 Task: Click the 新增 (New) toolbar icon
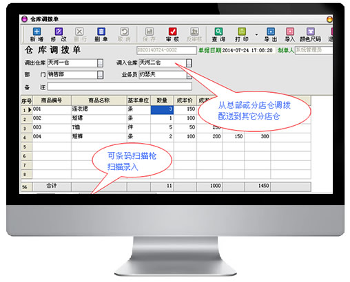(x=37, y=32)
